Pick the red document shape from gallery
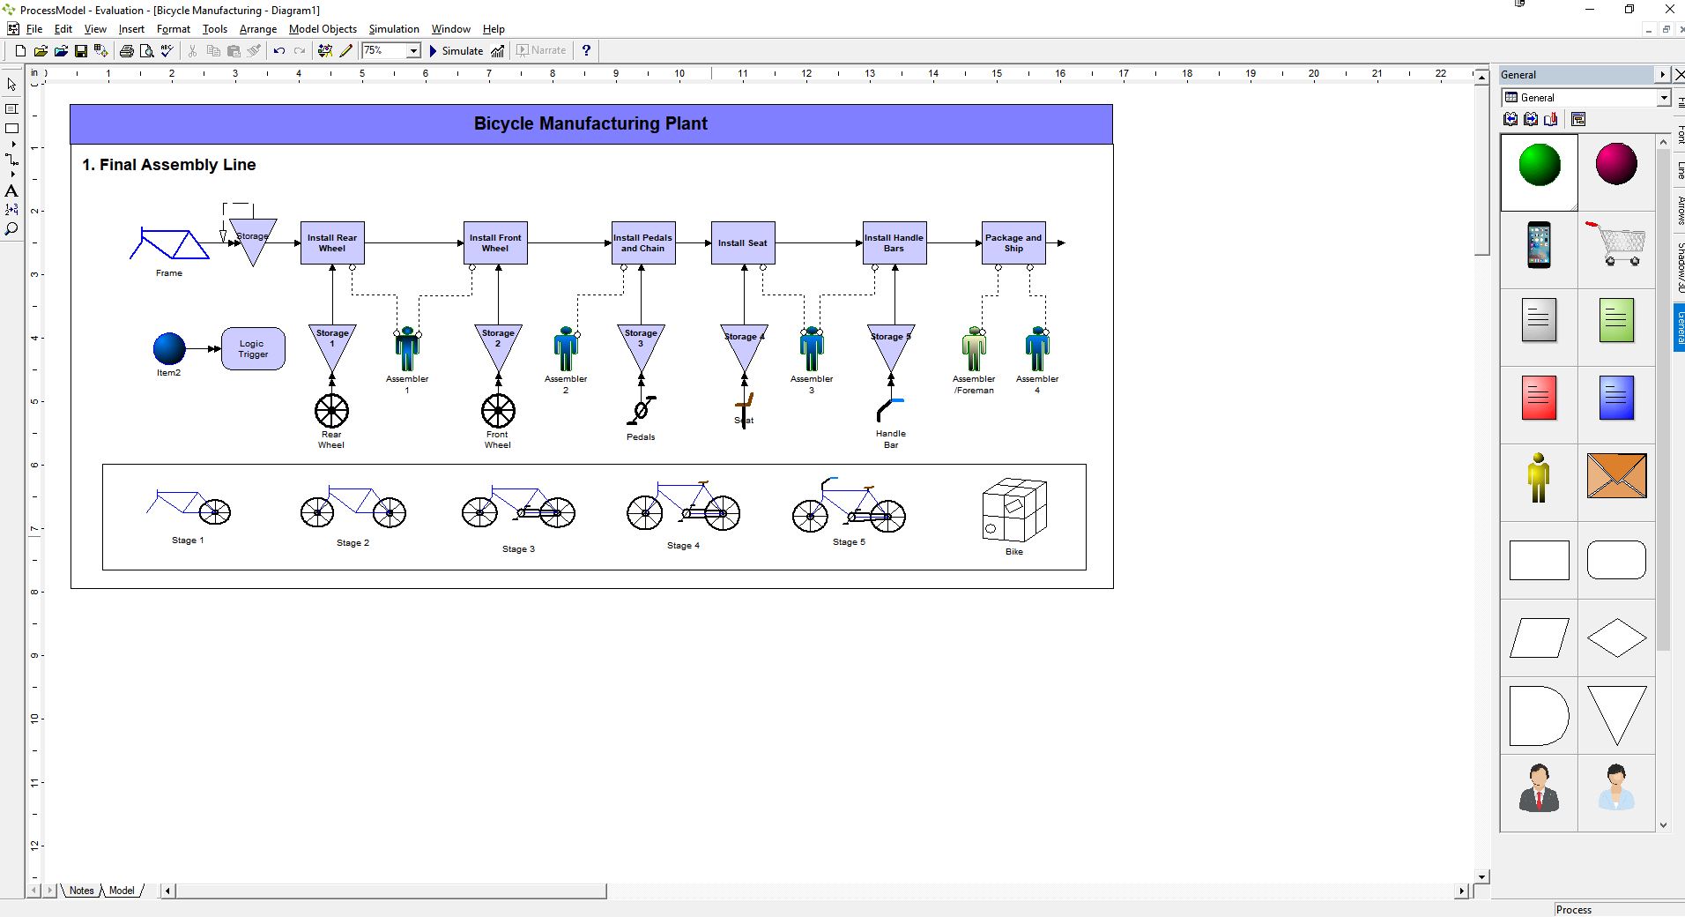The width and height of the screenshot is (1685, 917). pyautogui.click(x=1539, y=398)
